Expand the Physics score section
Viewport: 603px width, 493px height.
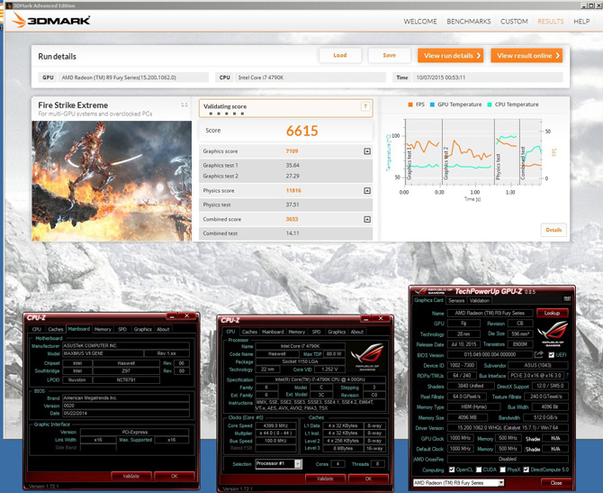367,191
